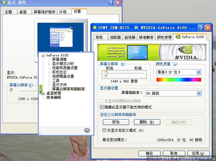Open the 屏幕保护程序 tab

point(44,12)
